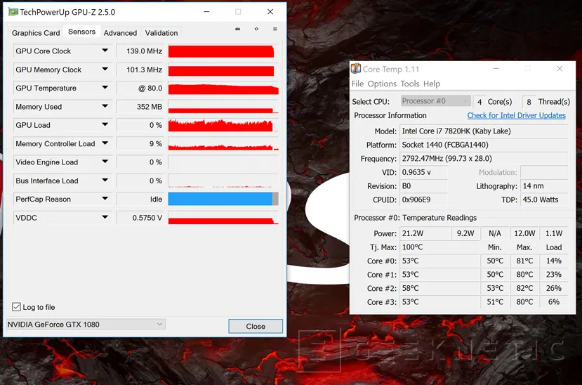This screenshot has width=582, height=385.
Task: Toggle the Log to file checkbox
Action: tap(16, 307)
